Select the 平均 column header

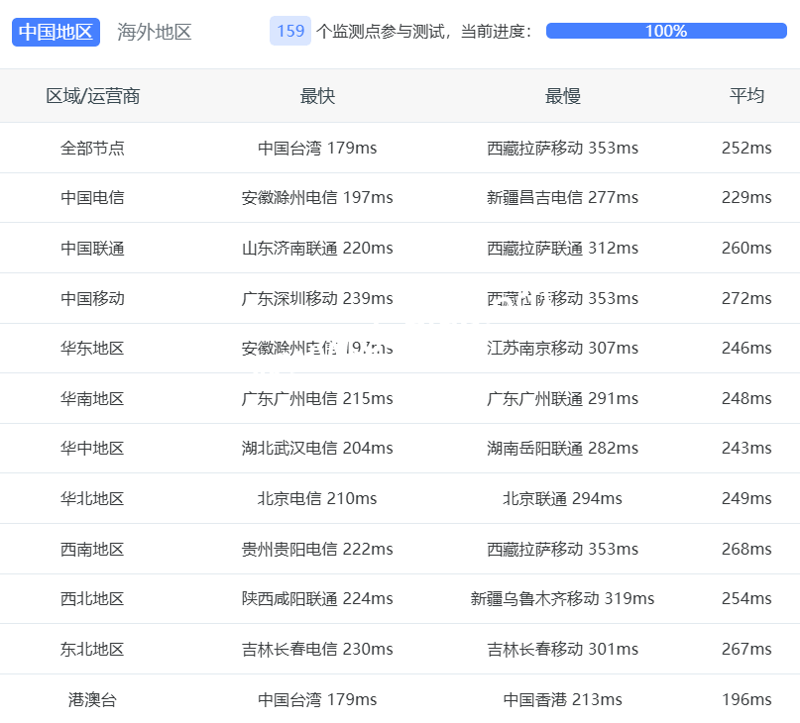point(746,96)
